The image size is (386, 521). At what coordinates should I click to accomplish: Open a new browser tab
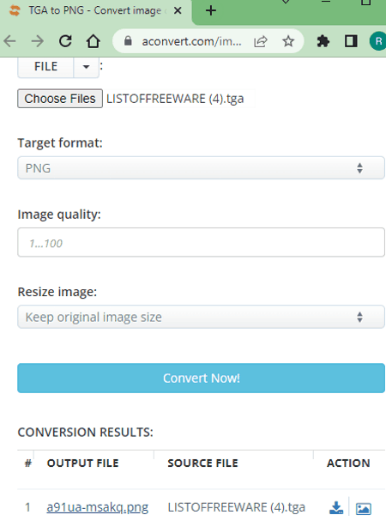211,11
